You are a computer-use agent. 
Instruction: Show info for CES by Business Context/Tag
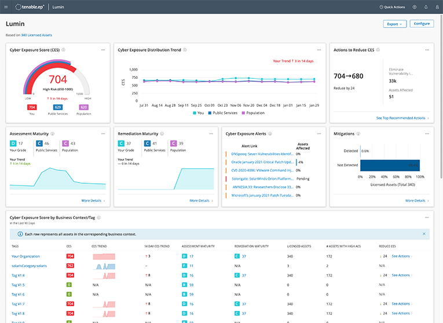[x=99, y=217]
